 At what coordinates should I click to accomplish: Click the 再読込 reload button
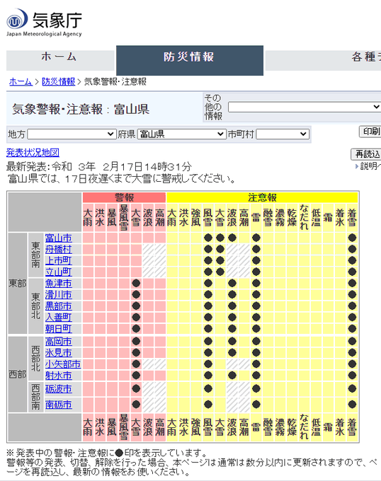click(x=366, y=154)
